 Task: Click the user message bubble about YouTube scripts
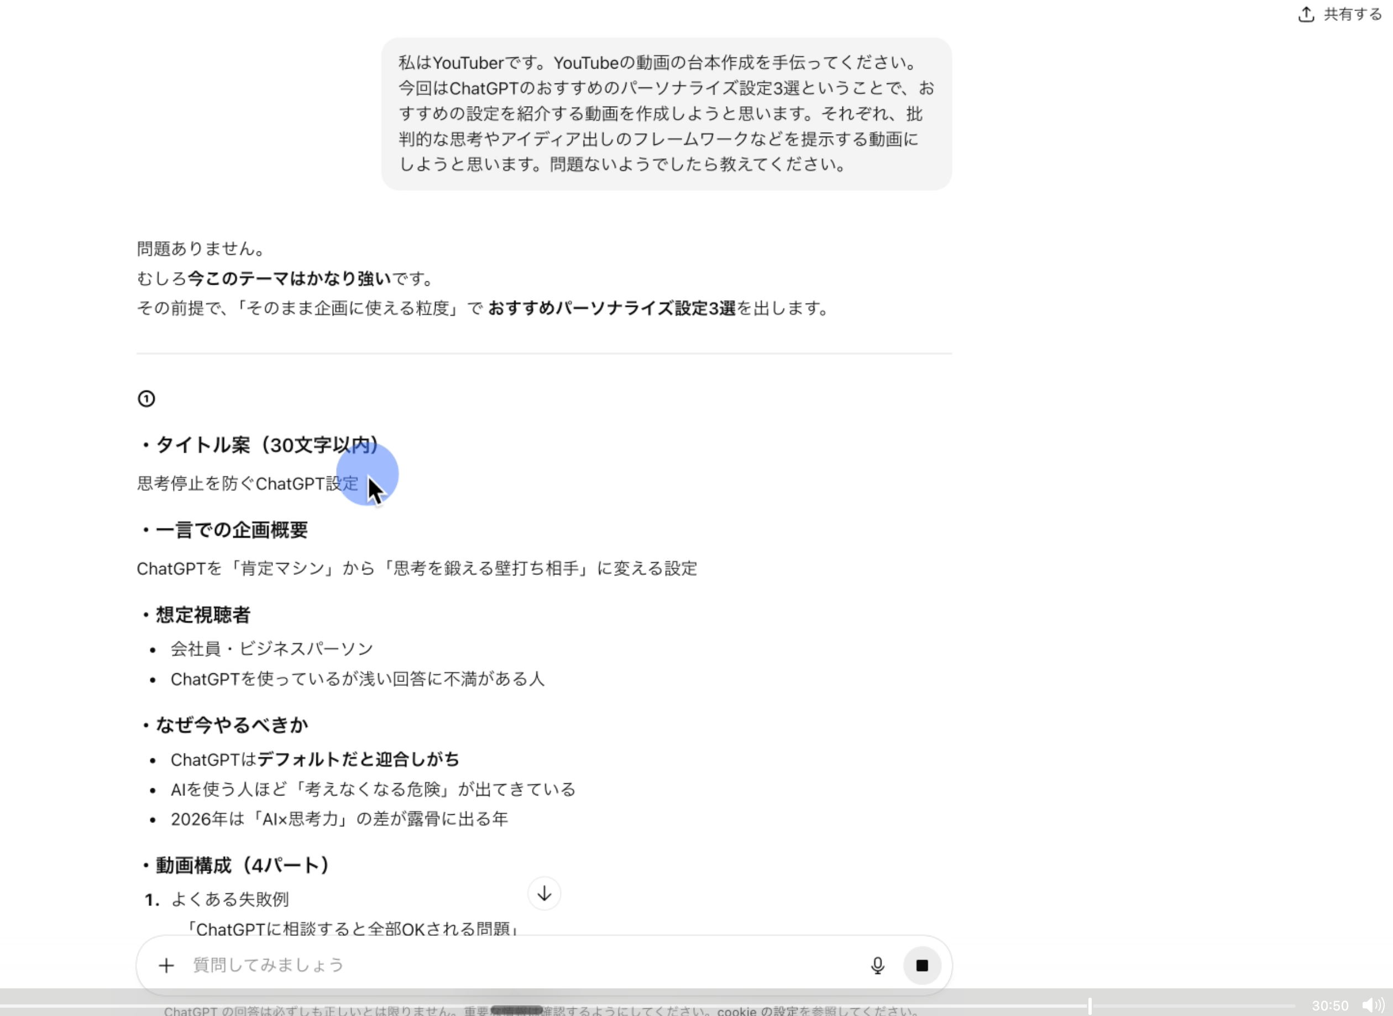666,114
